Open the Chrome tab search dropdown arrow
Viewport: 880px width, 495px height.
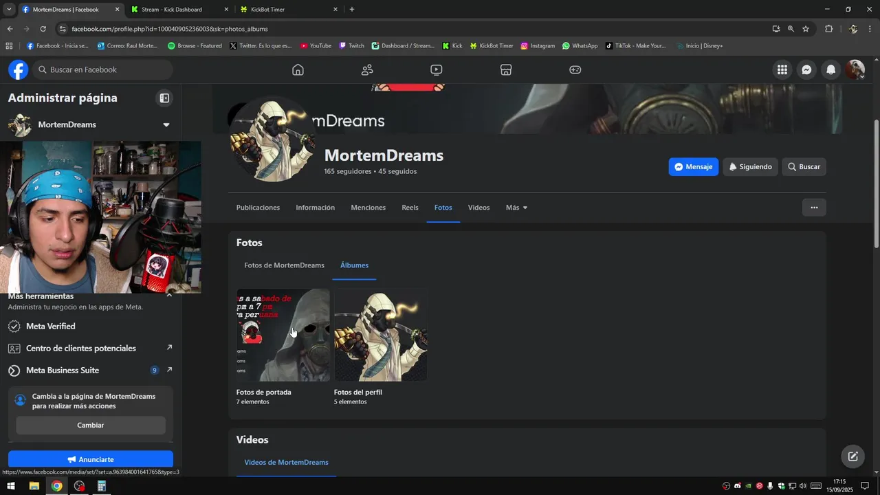click(x=9, y=9)
